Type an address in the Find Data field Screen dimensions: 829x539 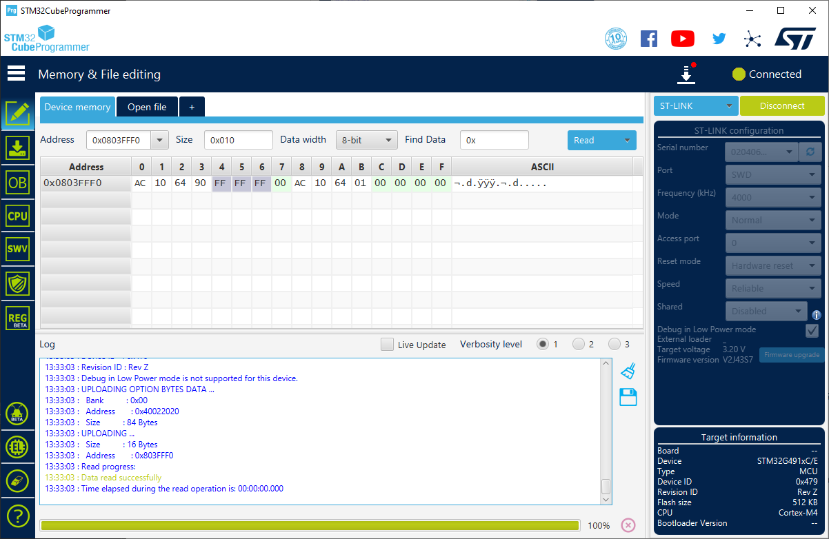pos(494,139)
